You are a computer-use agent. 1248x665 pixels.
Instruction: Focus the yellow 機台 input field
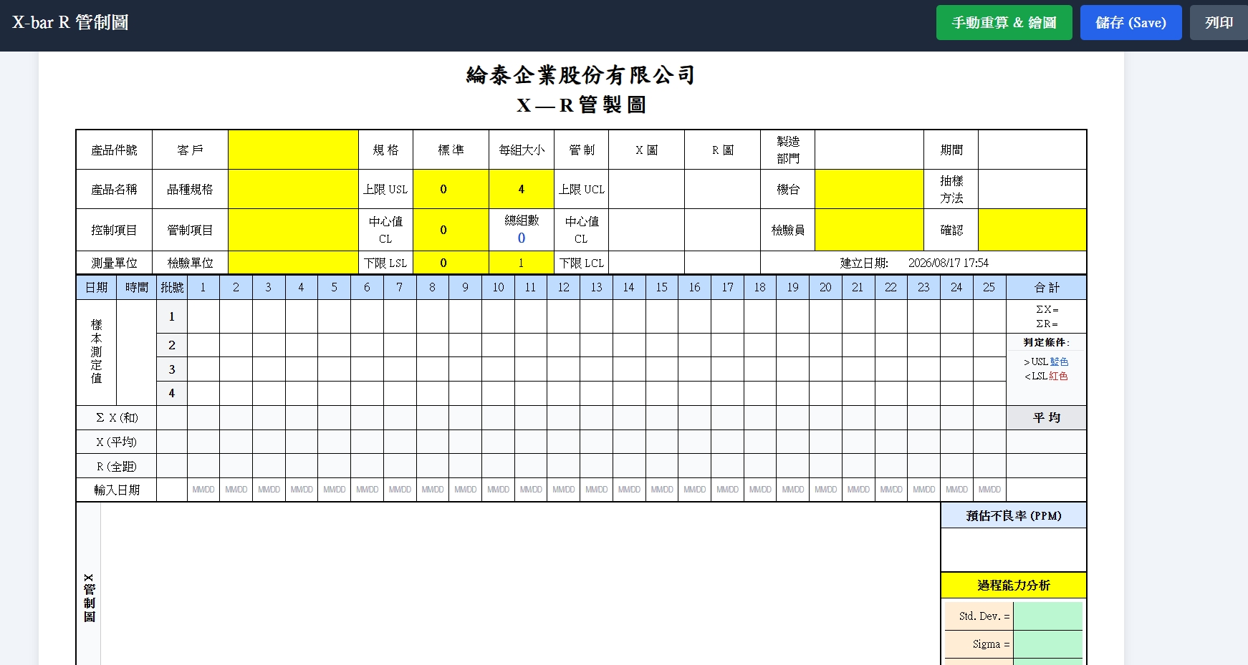(x=869, y=189)
